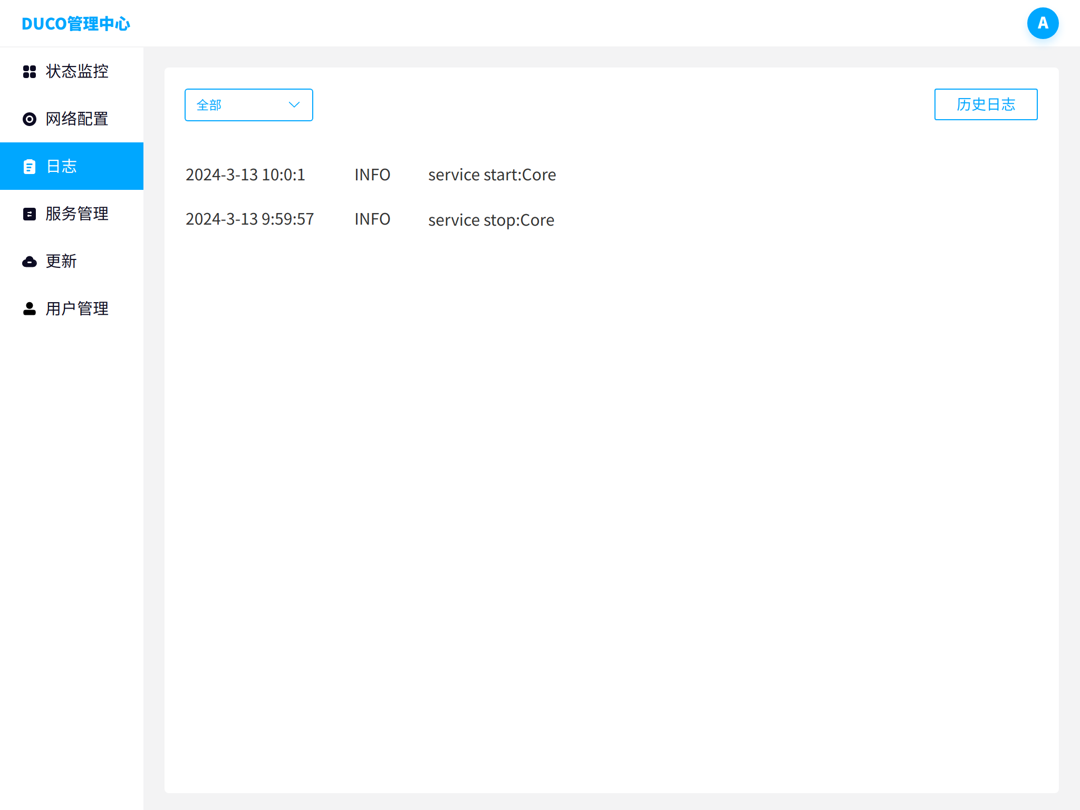Click the network configuration circle icon
The image size is (1080, 810).
pyautogui.click(x=30, y=119)
